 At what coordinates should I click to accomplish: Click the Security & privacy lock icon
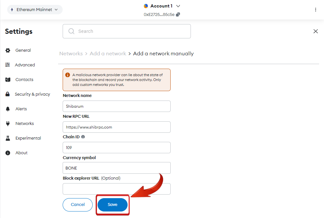coord(8,94)
